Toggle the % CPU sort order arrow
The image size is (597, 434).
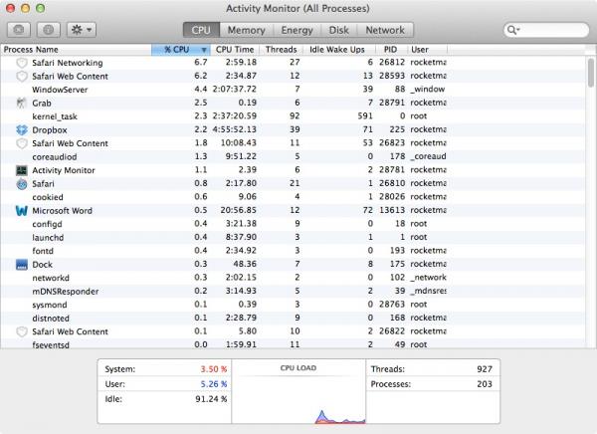pos(204,50)
